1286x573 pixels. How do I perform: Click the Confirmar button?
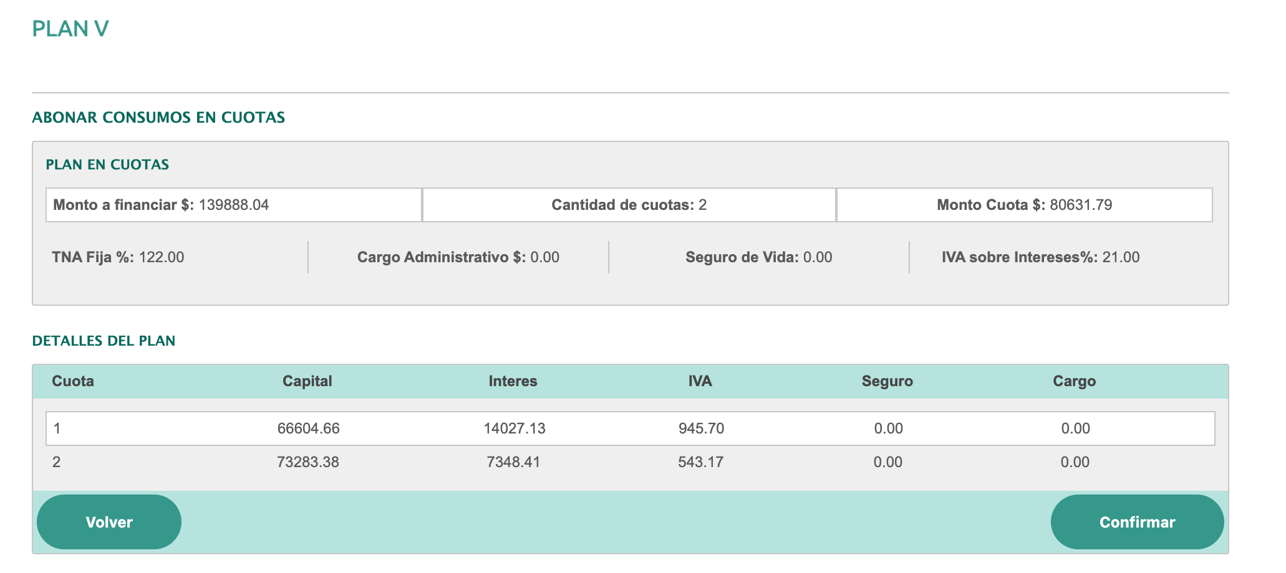(1136, 522)
